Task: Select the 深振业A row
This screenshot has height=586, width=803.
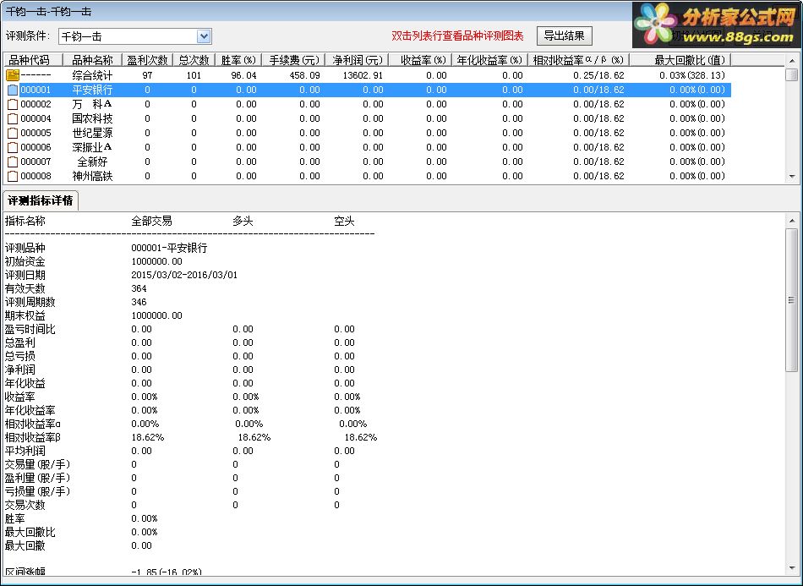Action: 367,147
